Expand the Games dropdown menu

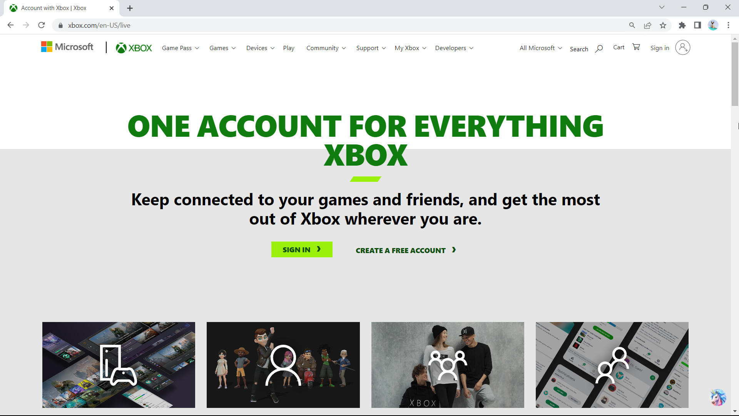(x=222, y=48)
